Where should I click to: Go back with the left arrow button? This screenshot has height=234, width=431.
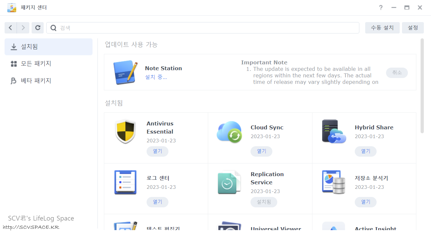(10, 28)
